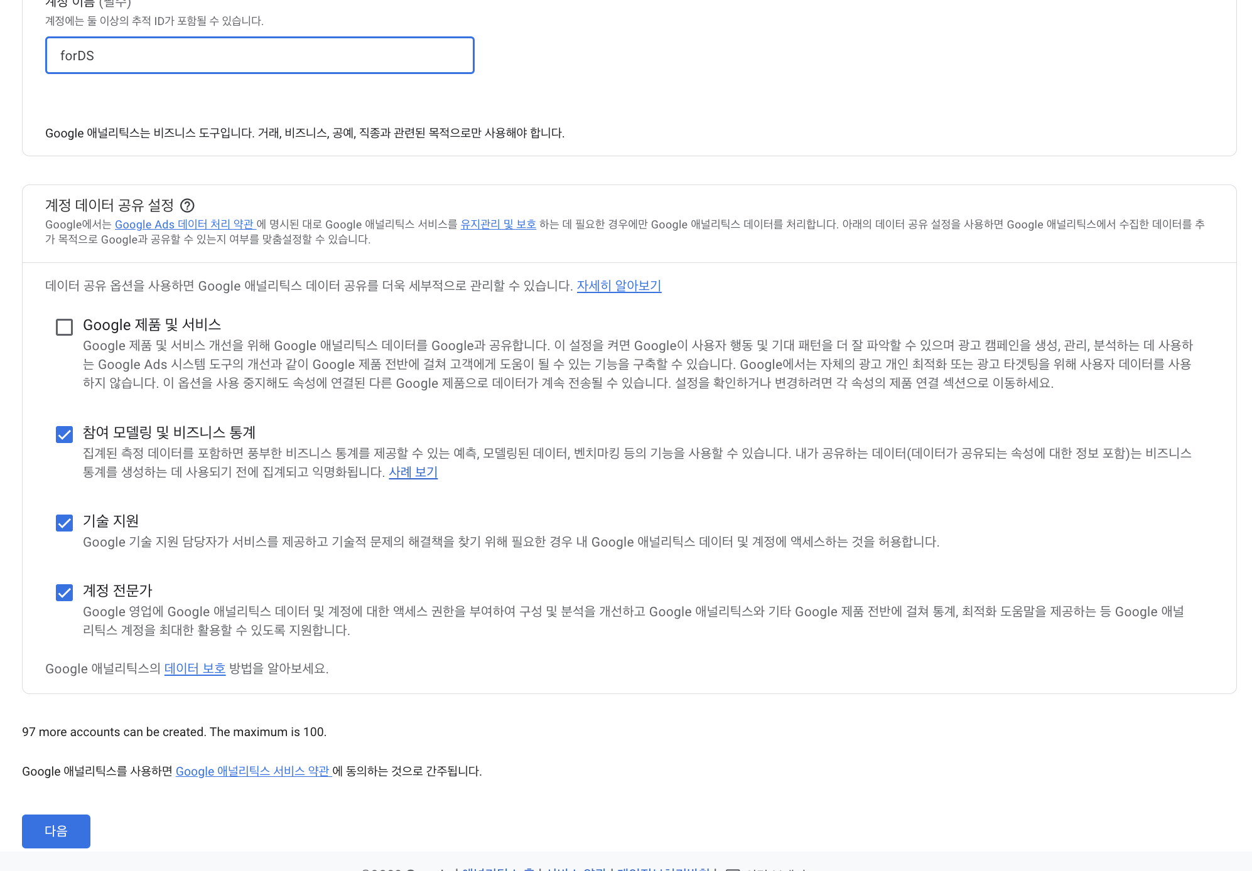The width and height of the screenshot is (1252, 871).
Task: Uncheck the 참여 모델링 및 비즈니스 통계 checkbox
Action: [x=64, y=434]
